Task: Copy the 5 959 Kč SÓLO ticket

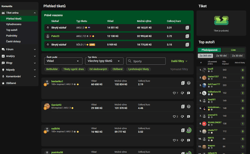Action: 187,45
